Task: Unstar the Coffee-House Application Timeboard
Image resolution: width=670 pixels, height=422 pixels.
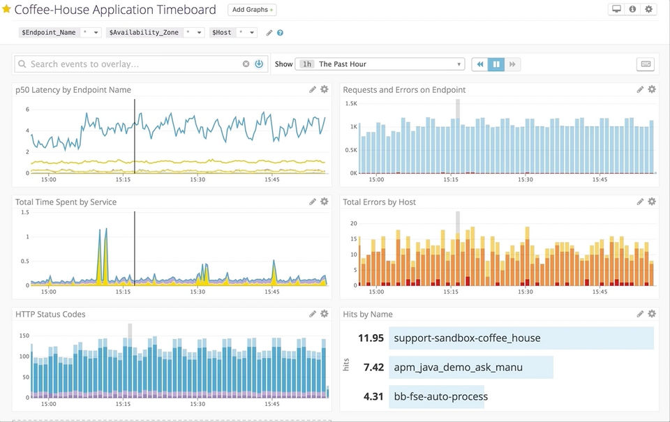Action: tap(7, 10)
